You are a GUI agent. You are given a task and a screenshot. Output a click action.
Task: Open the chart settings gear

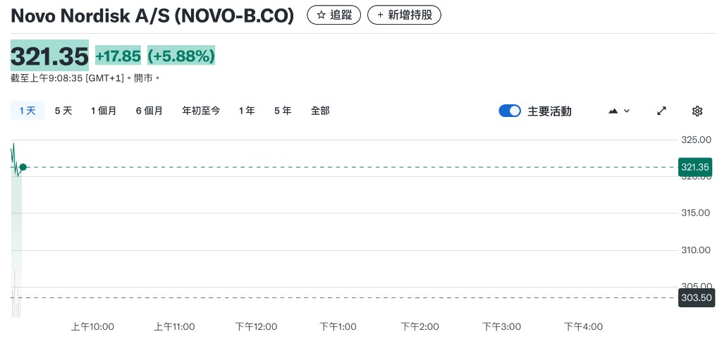pyautogui.click(x=697, y=111)
